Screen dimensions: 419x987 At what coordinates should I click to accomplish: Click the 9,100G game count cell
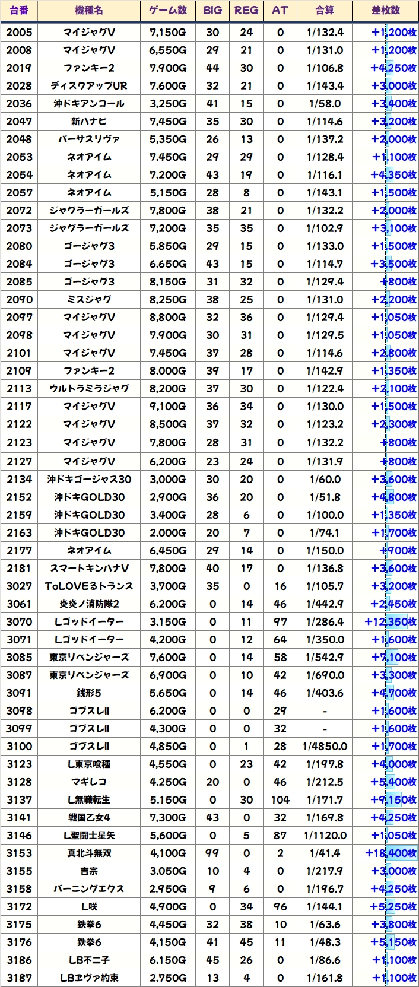click(x=168, y=406)
